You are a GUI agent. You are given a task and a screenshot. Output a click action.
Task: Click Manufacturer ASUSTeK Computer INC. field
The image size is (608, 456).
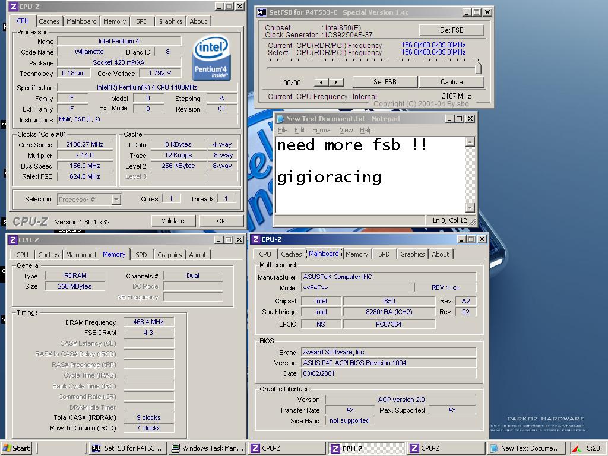click(388, 277)
